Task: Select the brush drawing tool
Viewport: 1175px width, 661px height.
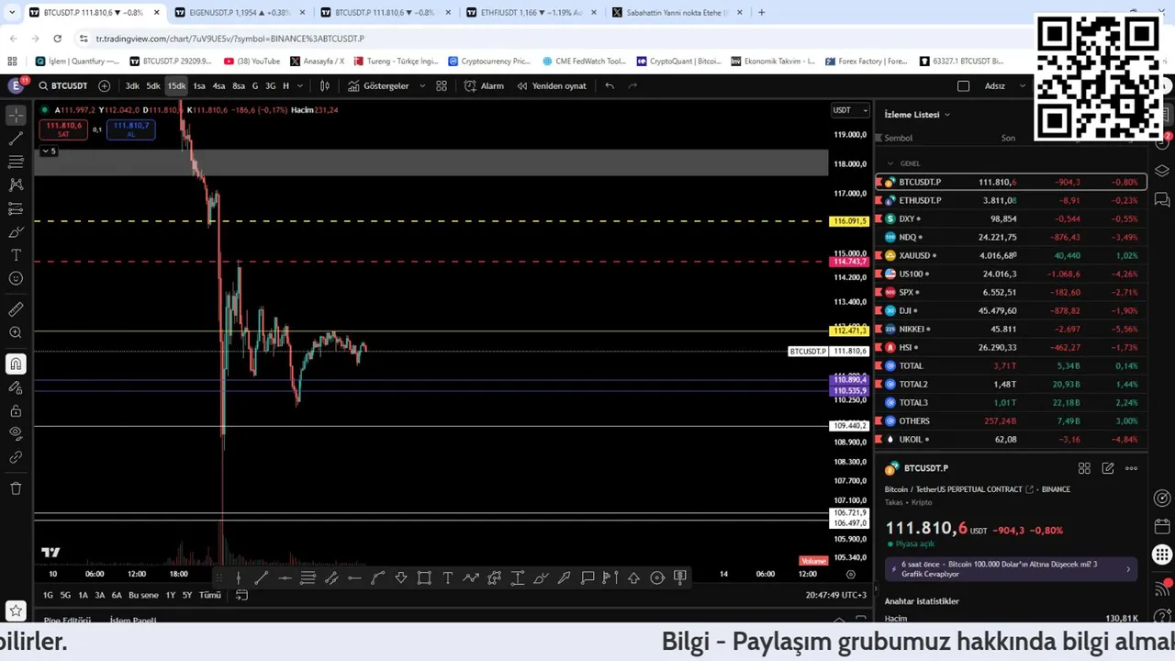Action: click(16, 232)
